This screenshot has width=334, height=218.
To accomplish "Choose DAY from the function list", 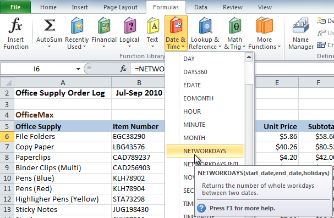I will pyautogui.click(x=205, y=59).
